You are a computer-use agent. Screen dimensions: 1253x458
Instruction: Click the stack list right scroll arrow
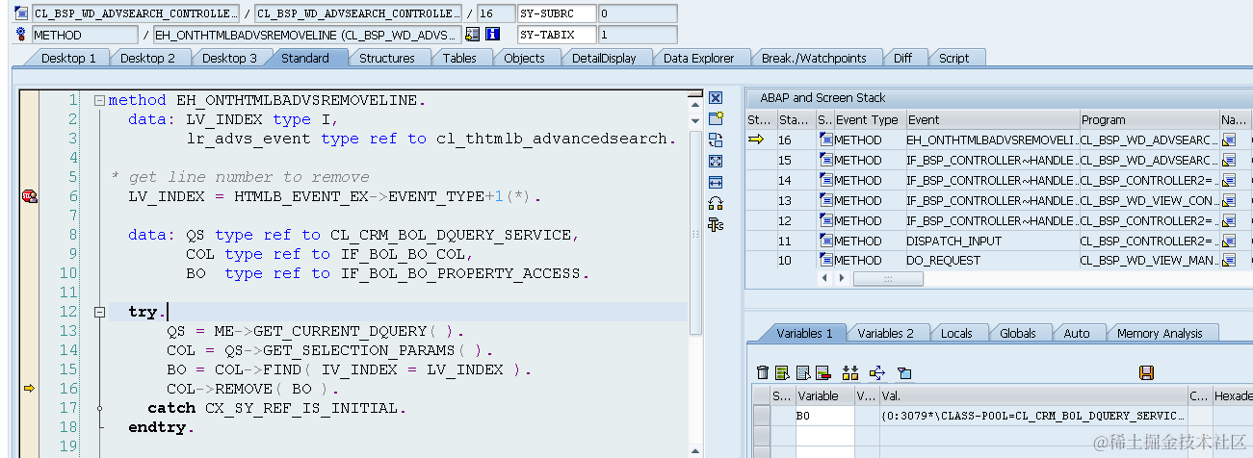(840, 278)
